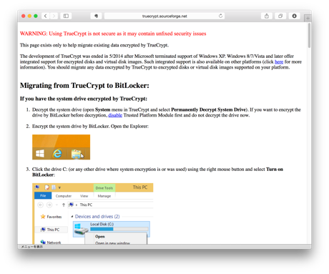
Task: Click Explorer's up arrow in the image
Action: 64,205
